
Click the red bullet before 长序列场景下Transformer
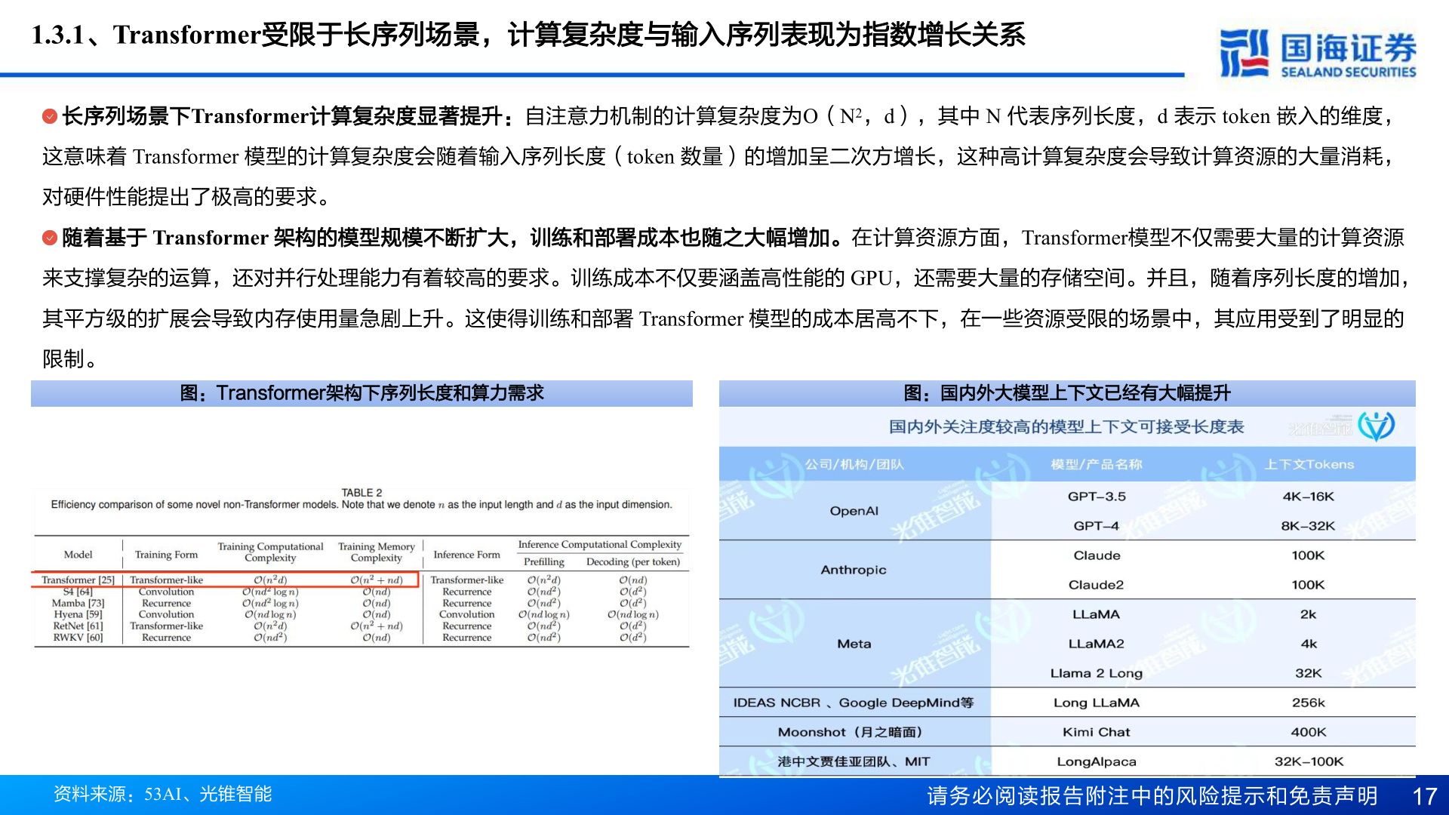[x=50, y=116]
